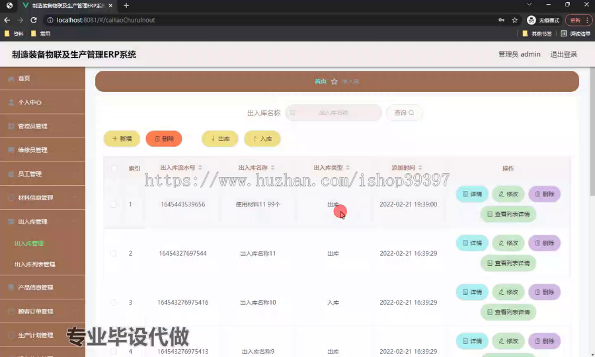The image size is (595, 357).
Task: Check the row 4 checkbox
Action: tap(114, 351)
